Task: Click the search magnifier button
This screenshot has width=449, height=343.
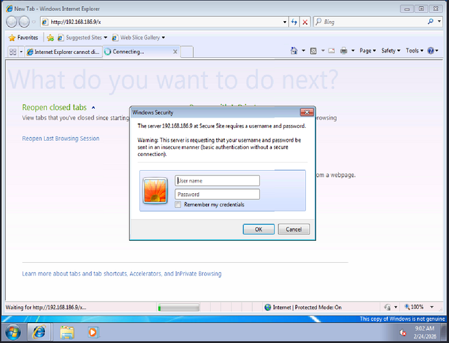Action: [x=430, y=21]
